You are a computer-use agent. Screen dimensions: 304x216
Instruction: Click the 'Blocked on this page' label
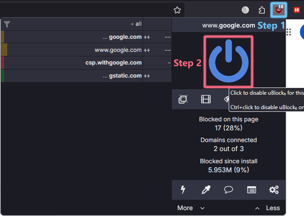229,119
